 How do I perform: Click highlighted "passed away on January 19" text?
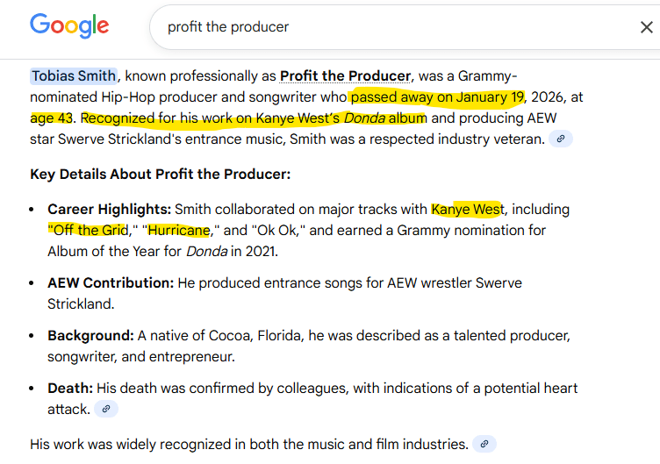point(437,96)
